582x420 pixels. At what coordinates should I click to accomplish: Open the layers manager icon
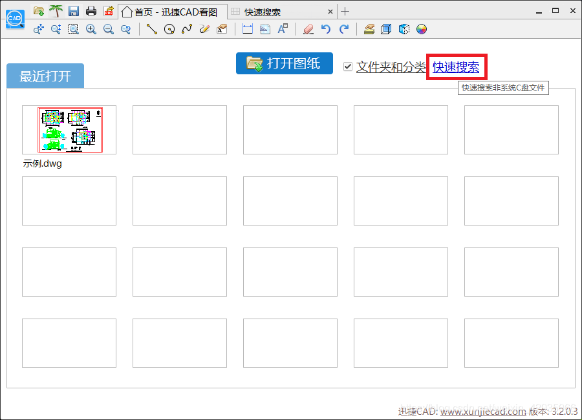(369, 29)
